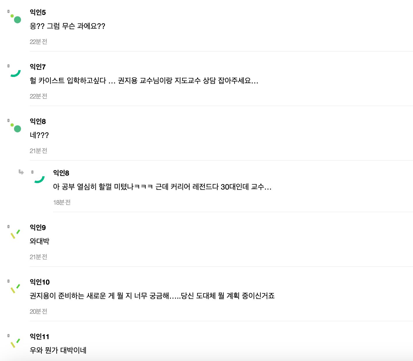Select the 익인10 username
Screen dimensions: 413x361
point(40,282)
